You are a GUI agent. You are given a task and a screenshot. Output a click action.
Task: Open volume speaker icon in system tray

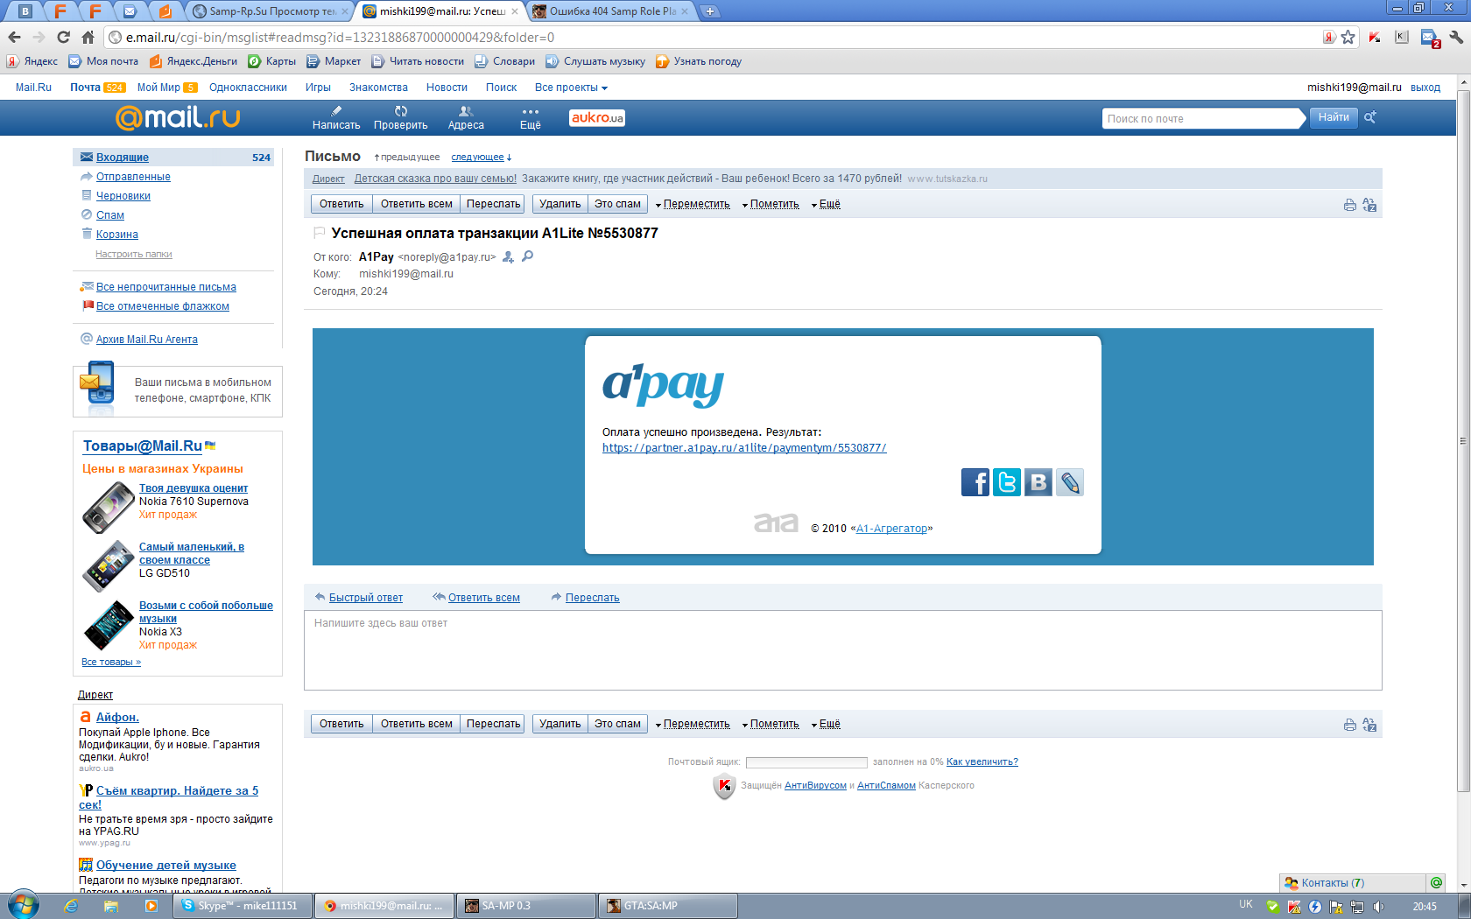tap(1378, 907)
